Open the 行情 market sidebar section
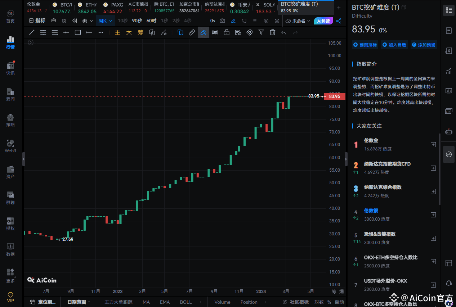456x307 pixels. point(10,42)
